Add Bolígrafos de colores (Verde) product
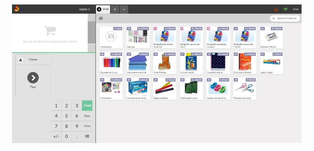The width and height of the screenshot is (314, 151). (245, 38)
